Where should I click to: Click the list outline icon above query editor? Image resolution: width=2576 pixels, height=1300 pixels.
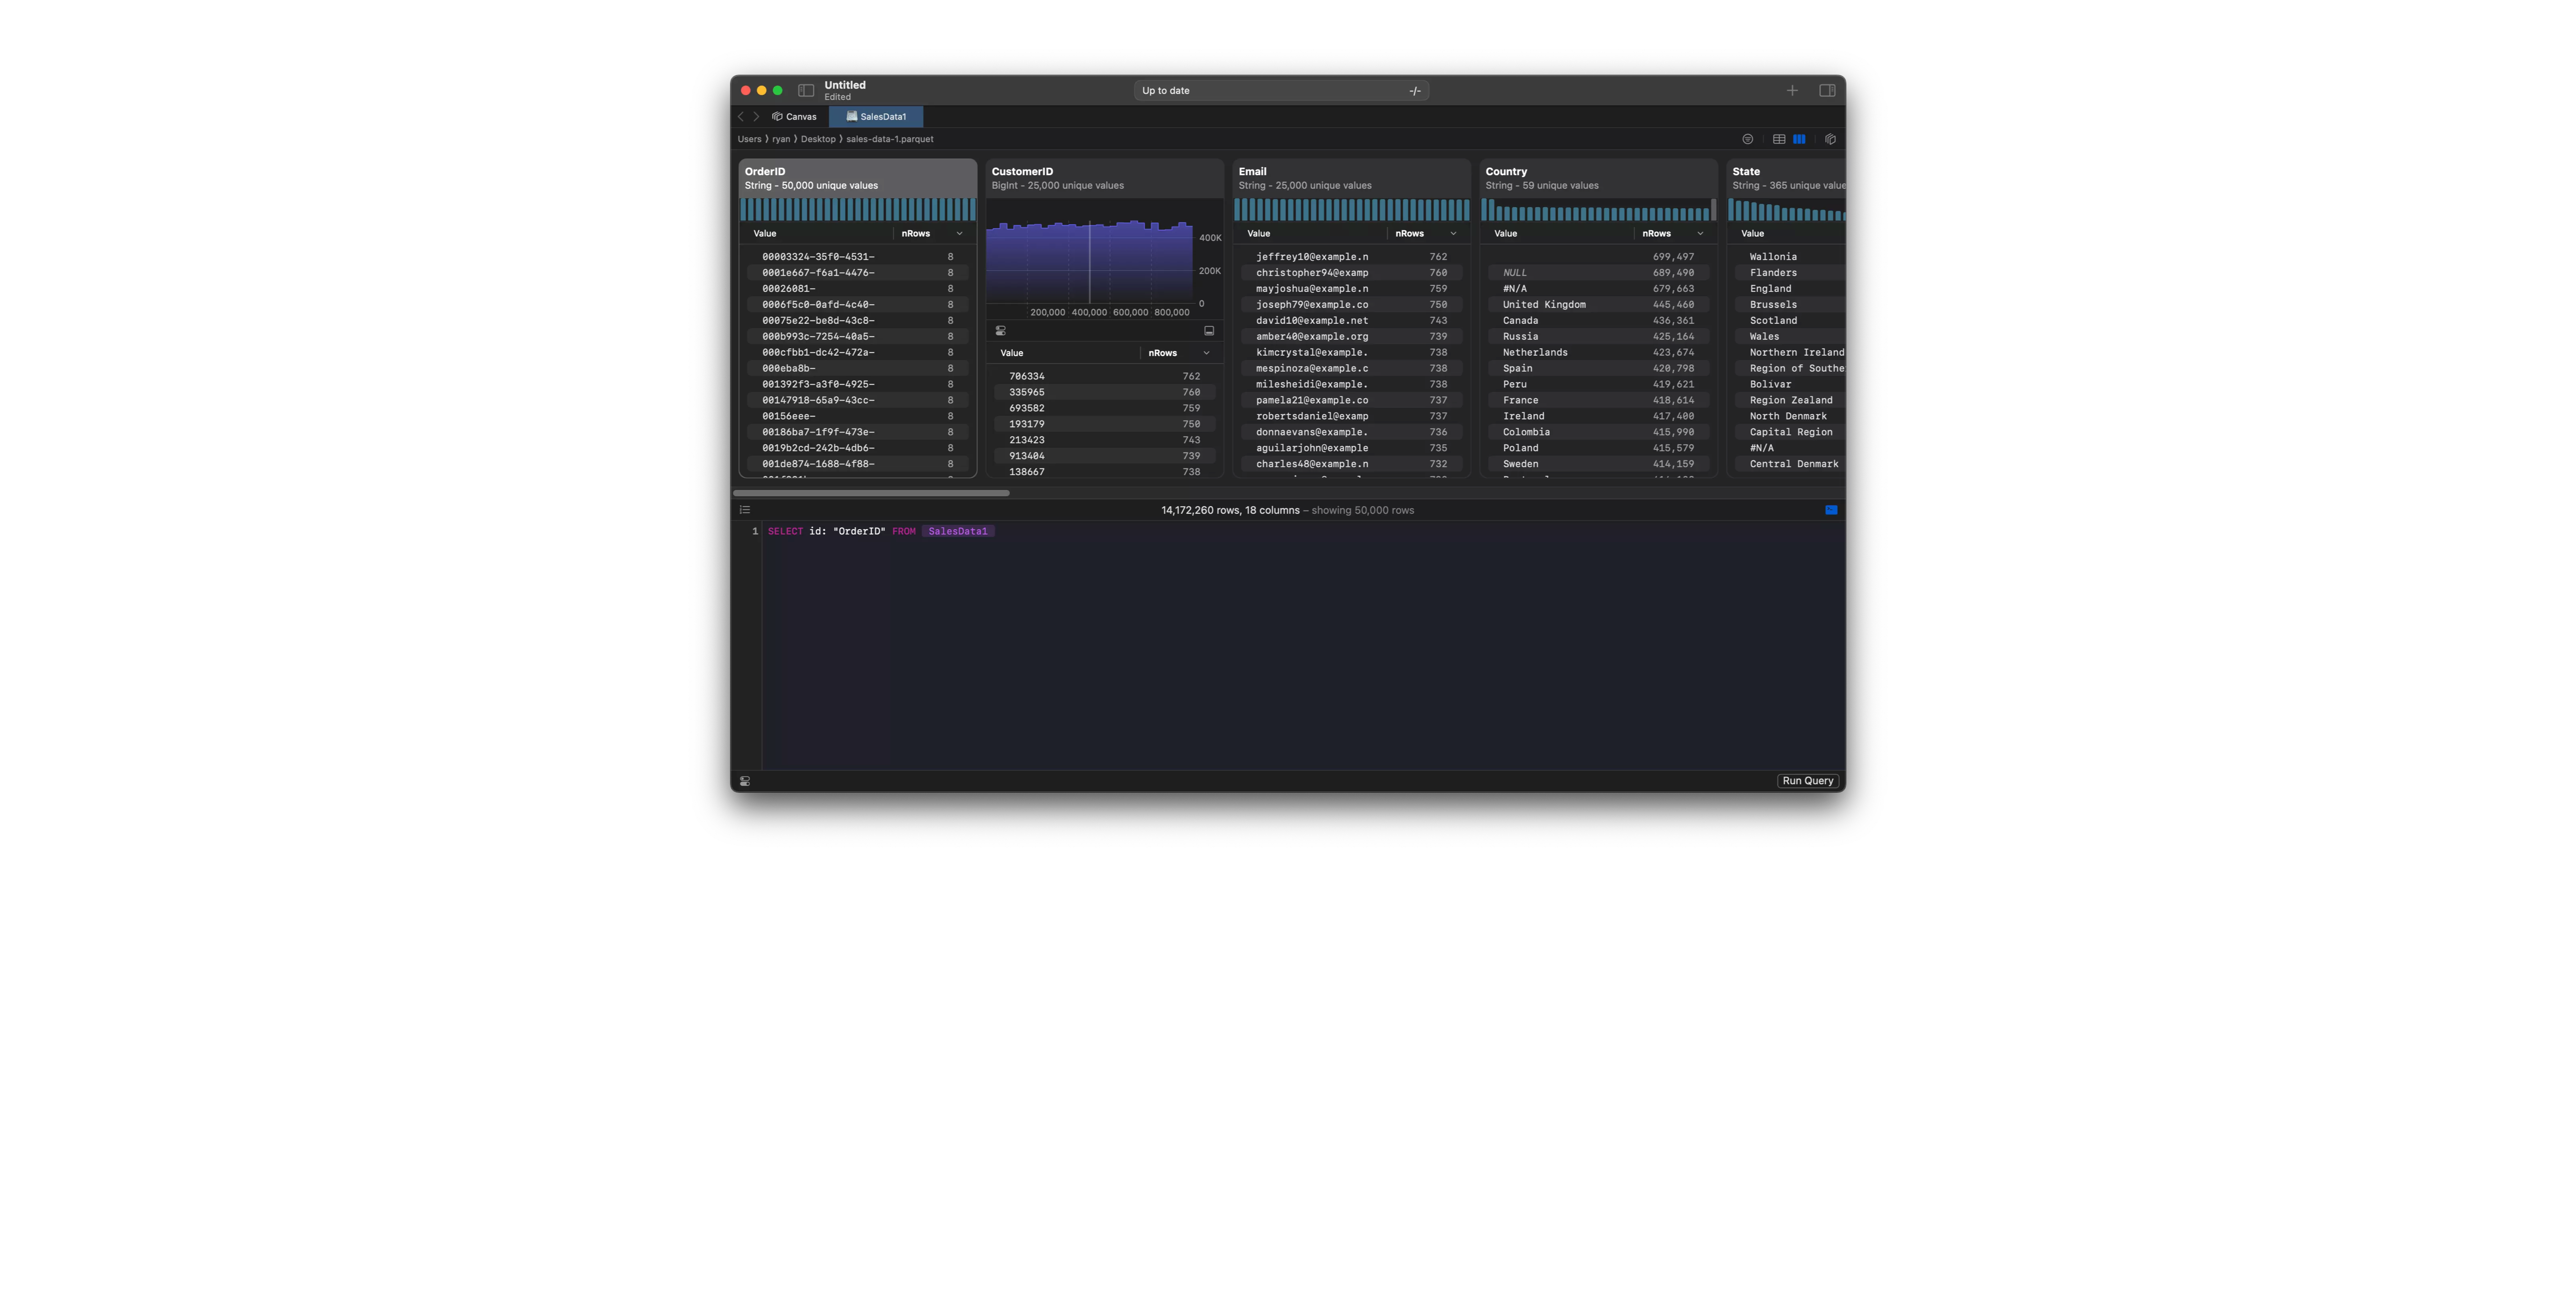pyautogui.click(x=745, y=510)
